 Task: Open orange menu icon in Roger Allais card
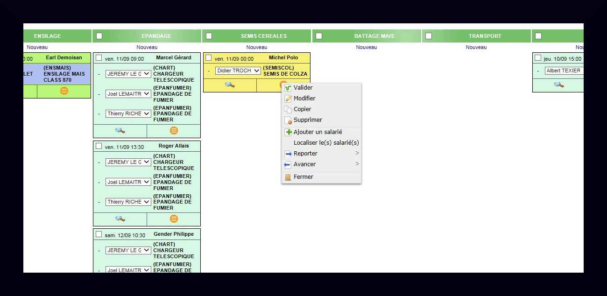pos(174,219)
